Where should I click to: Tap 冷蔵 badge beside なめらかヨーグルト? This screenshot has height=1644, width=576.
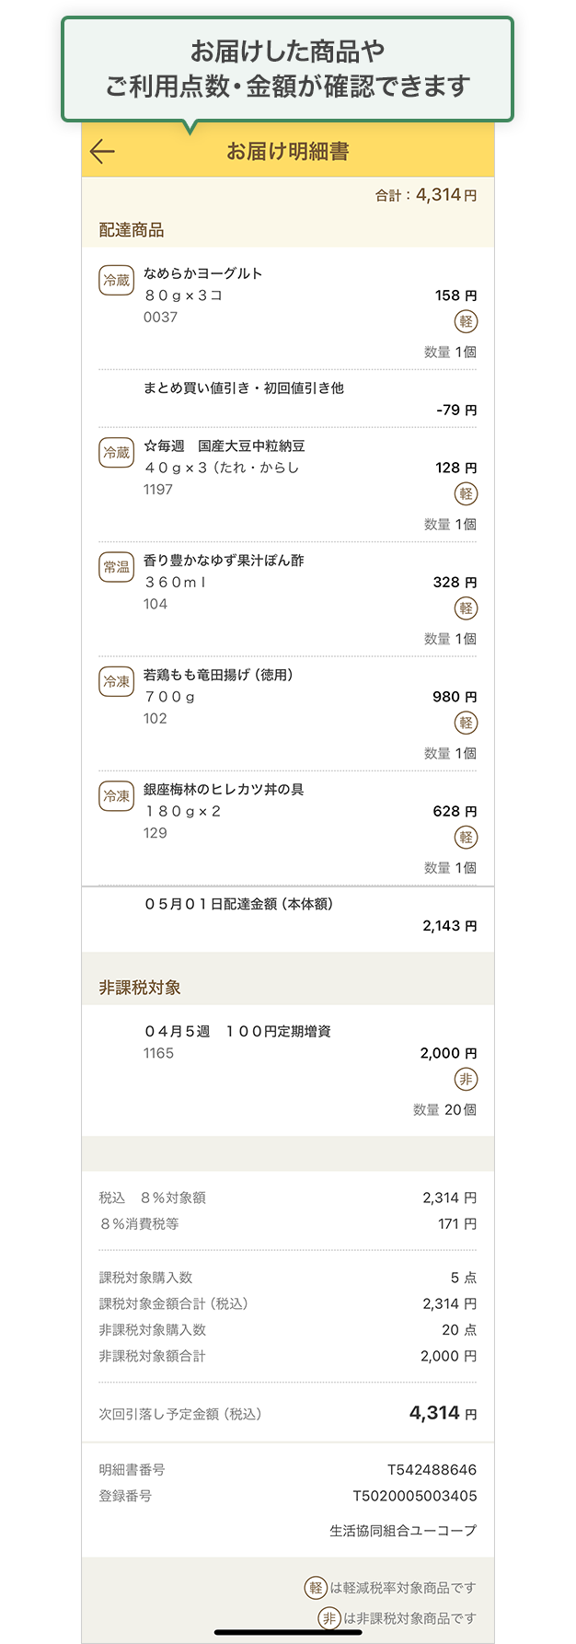(117, 281)
